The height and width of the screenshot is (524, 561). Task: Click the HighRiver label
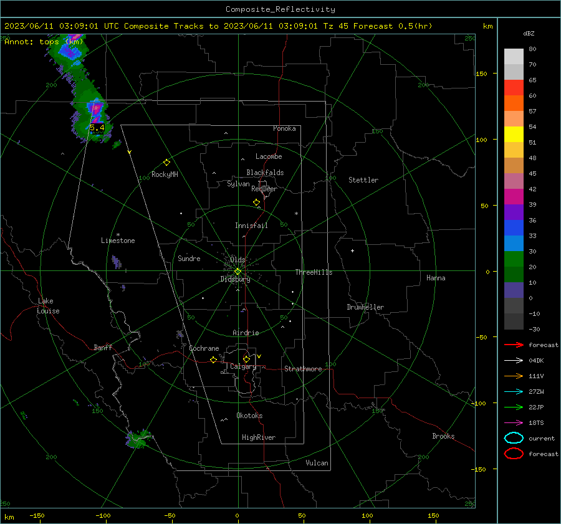pyautogui.click(x=259, y=437)
